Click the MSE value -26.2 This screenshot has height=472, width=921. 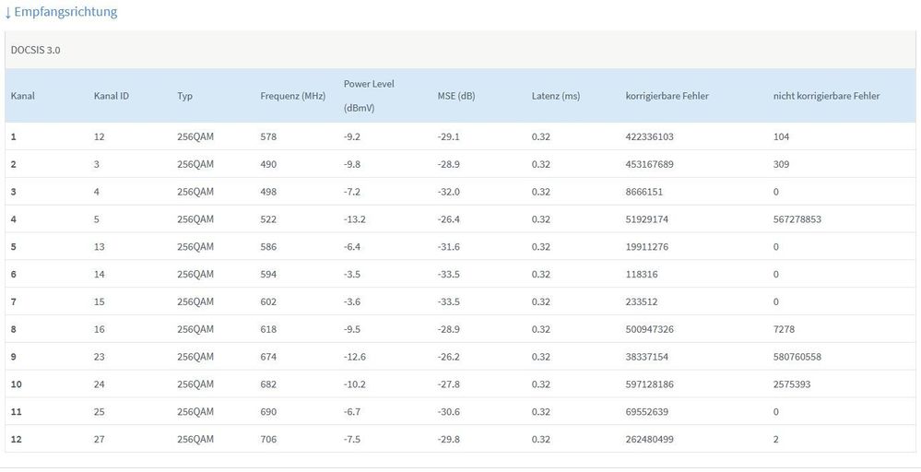click(450, 357)
